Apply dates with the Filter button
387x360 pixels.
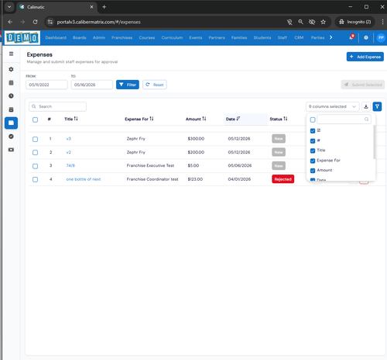pyautogui.click(x=128, y=85)
